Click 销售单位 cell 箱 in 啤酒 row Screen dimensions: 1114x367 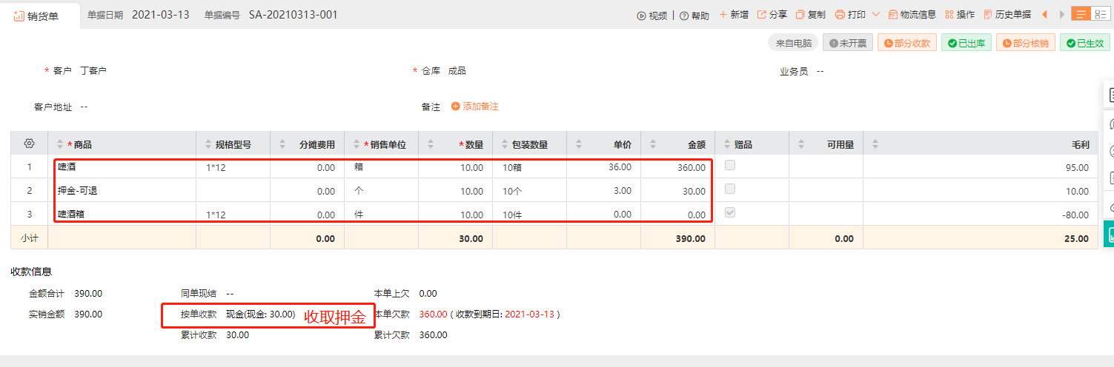pos(359,168)
